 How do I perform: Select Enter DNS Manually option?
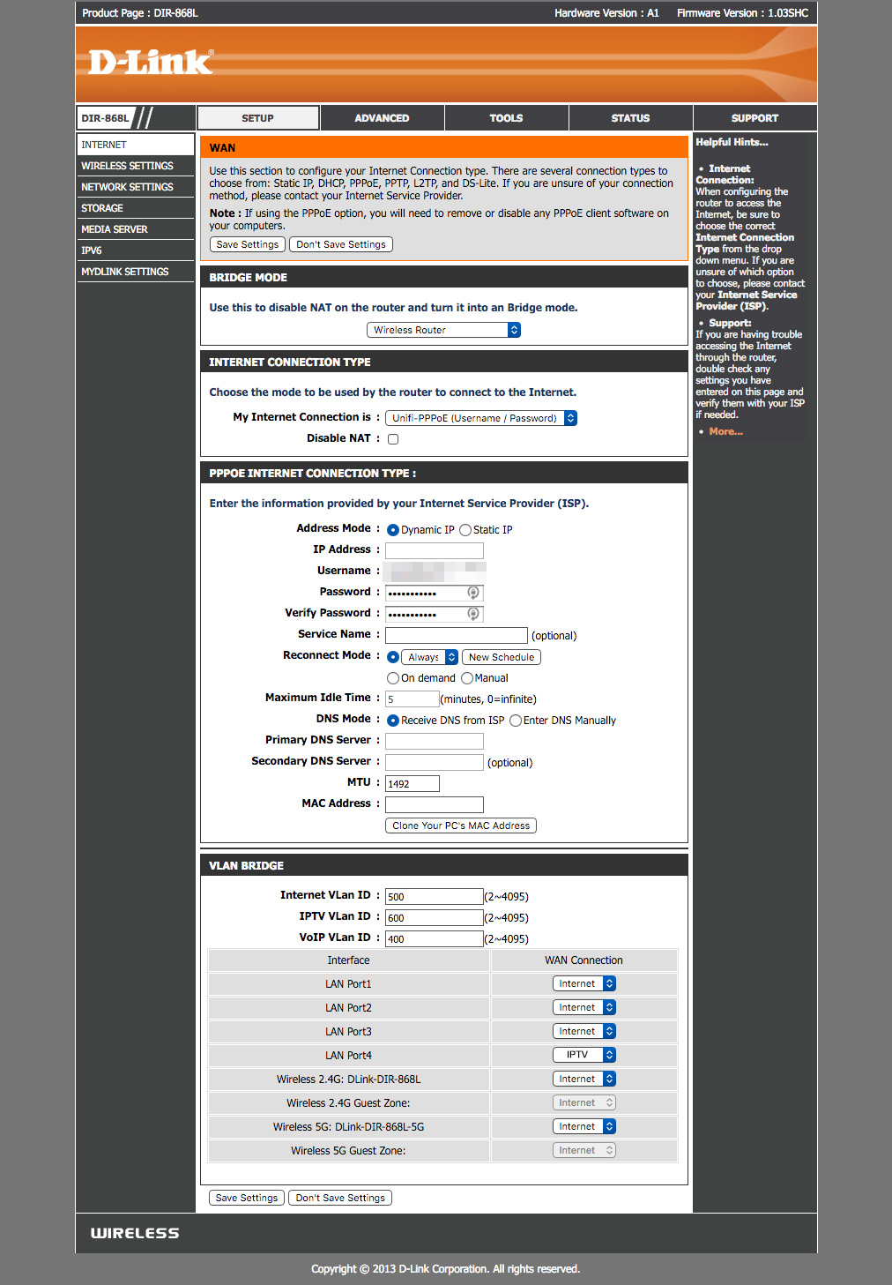516,721
